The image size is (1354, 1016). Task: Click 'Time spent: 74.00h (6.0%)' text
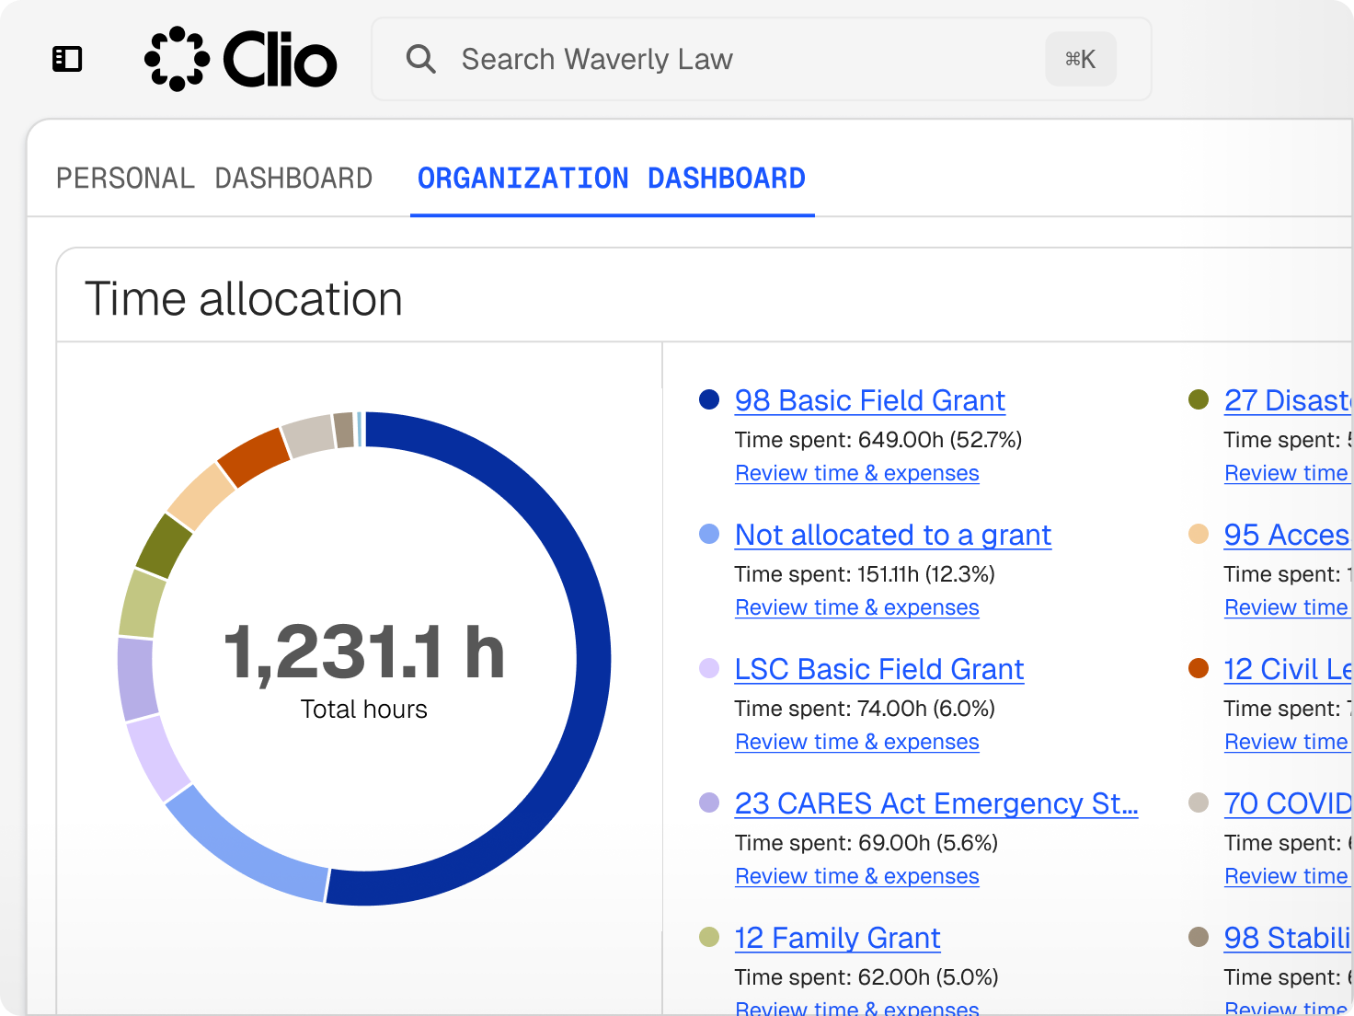(865, 709)
